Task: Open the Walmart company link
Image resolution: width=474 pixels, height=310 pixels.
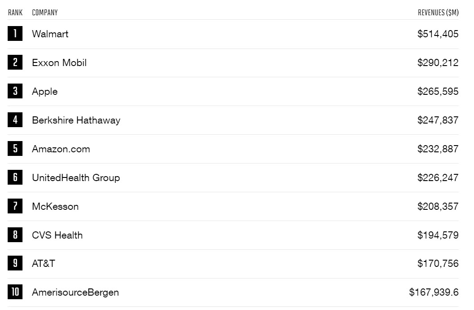Action: pyautogui.click(x=50, y=34)
